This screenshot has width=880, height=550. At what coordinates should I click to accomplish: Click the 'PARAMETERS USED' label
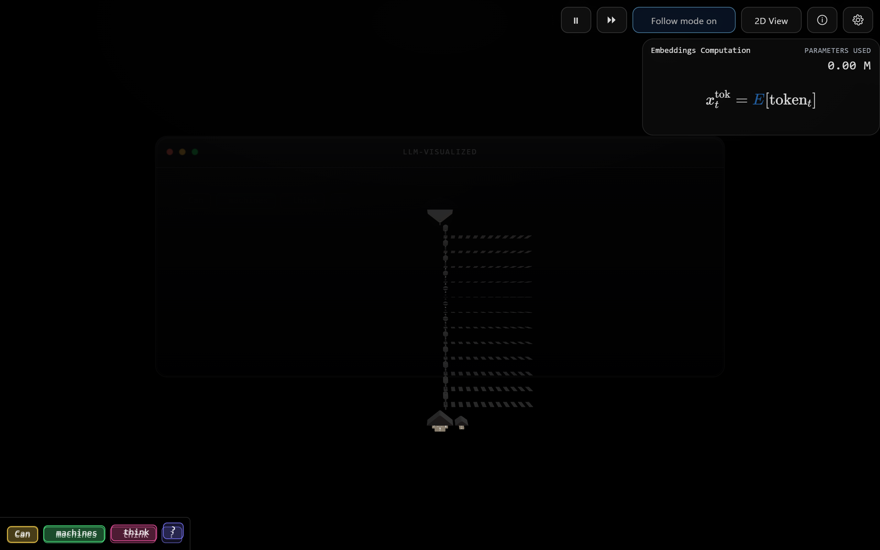click(837, 51)
